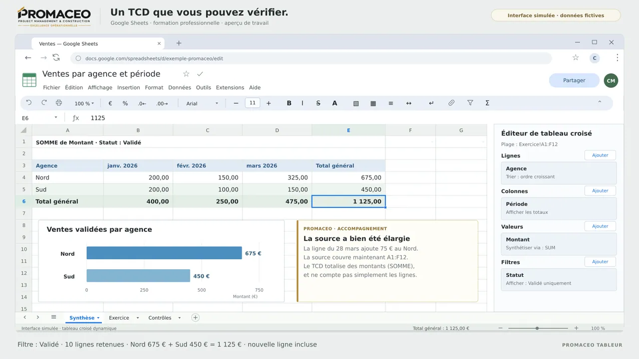Open the sigma functions icon
The width and height of the screenshot is (639, 359).
pyautogui.click(x=487, y=103)
